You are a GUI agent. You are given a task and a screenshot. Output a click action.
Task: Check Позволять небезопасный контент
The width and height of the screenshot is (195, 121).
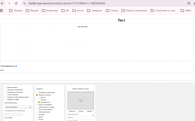pyautogui.click(x=6, y=97)
